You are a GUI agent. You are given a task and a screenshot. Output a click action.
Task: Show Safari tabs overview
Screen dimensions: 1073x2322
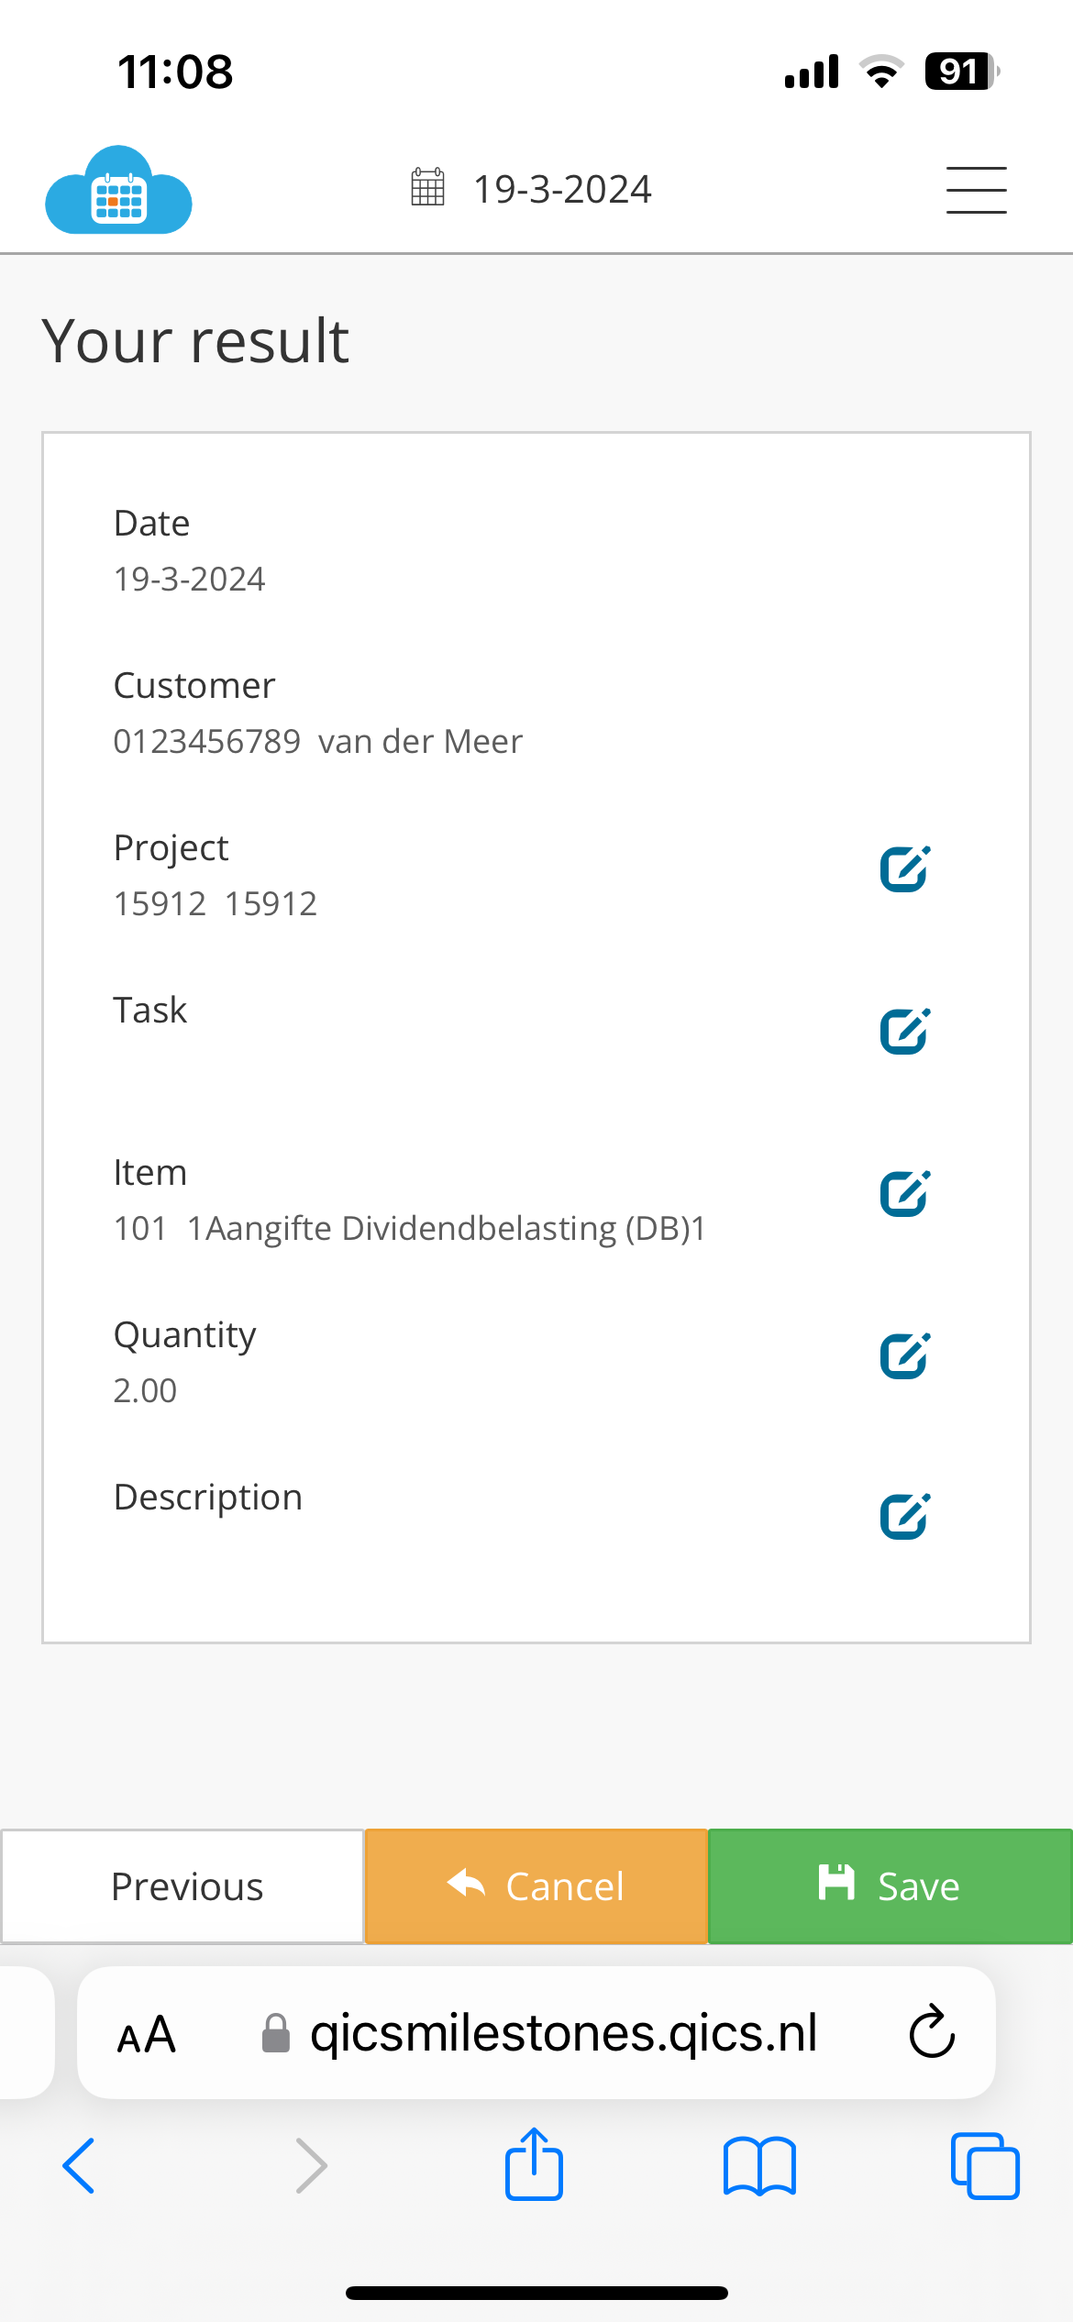tap(985, 2166)
